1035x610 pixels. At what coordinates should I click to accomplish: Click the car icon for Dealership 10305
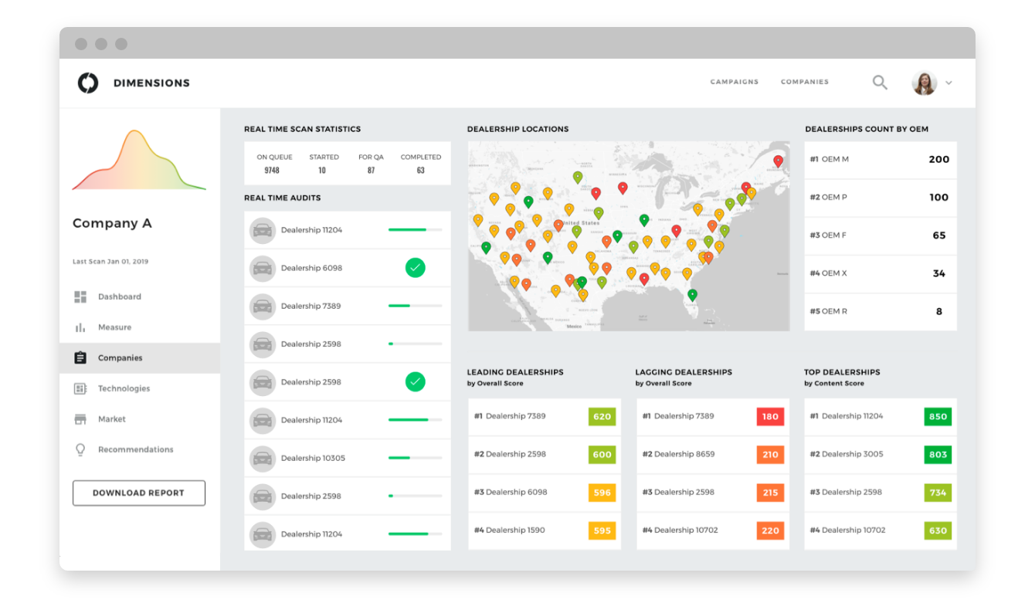tap(263, 458)
